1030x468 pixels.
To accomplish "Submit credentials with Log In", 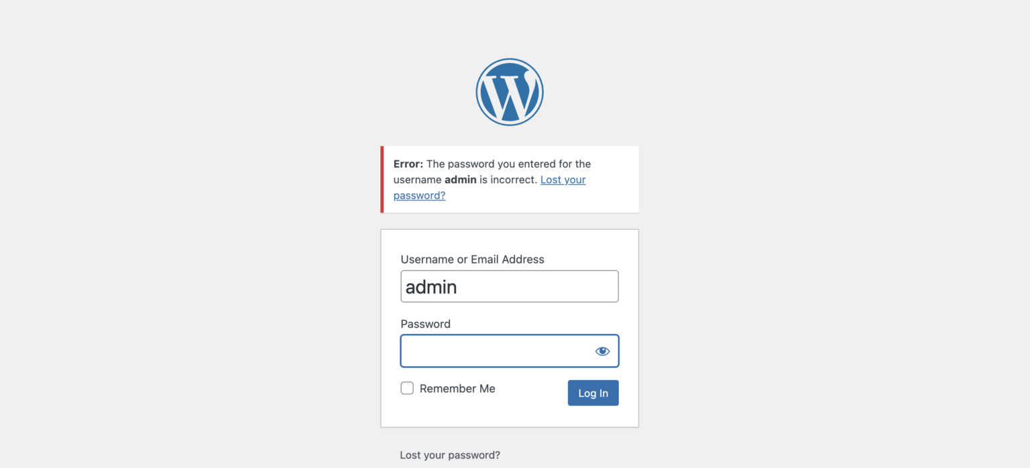I will [593, 393].
